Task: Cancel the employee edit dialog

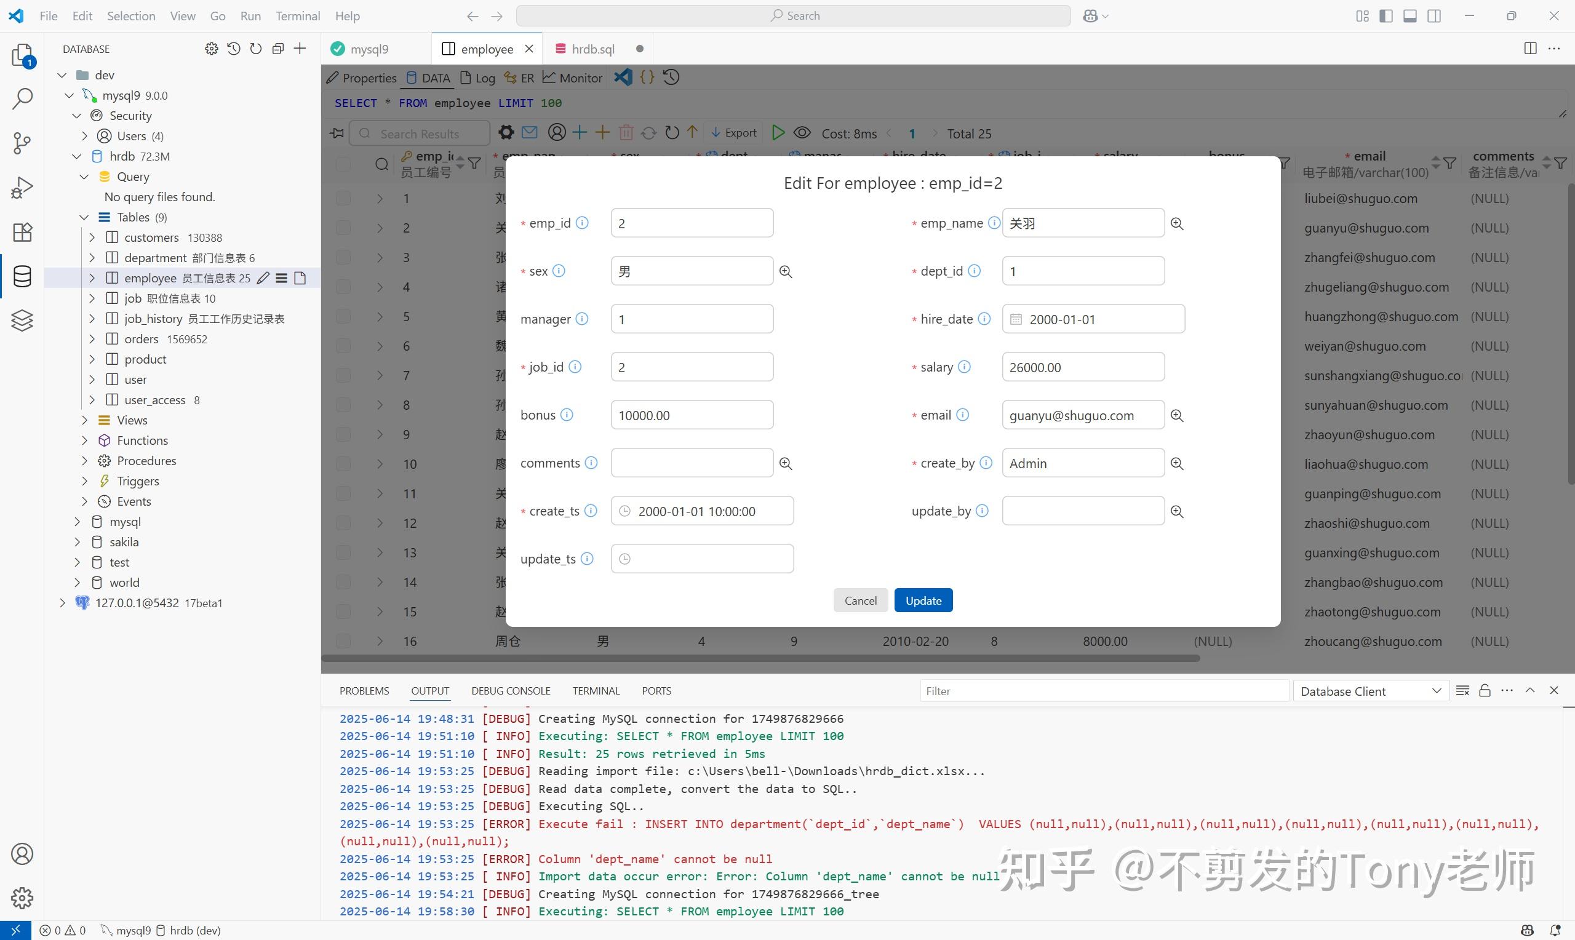Action: pos(860,600)
